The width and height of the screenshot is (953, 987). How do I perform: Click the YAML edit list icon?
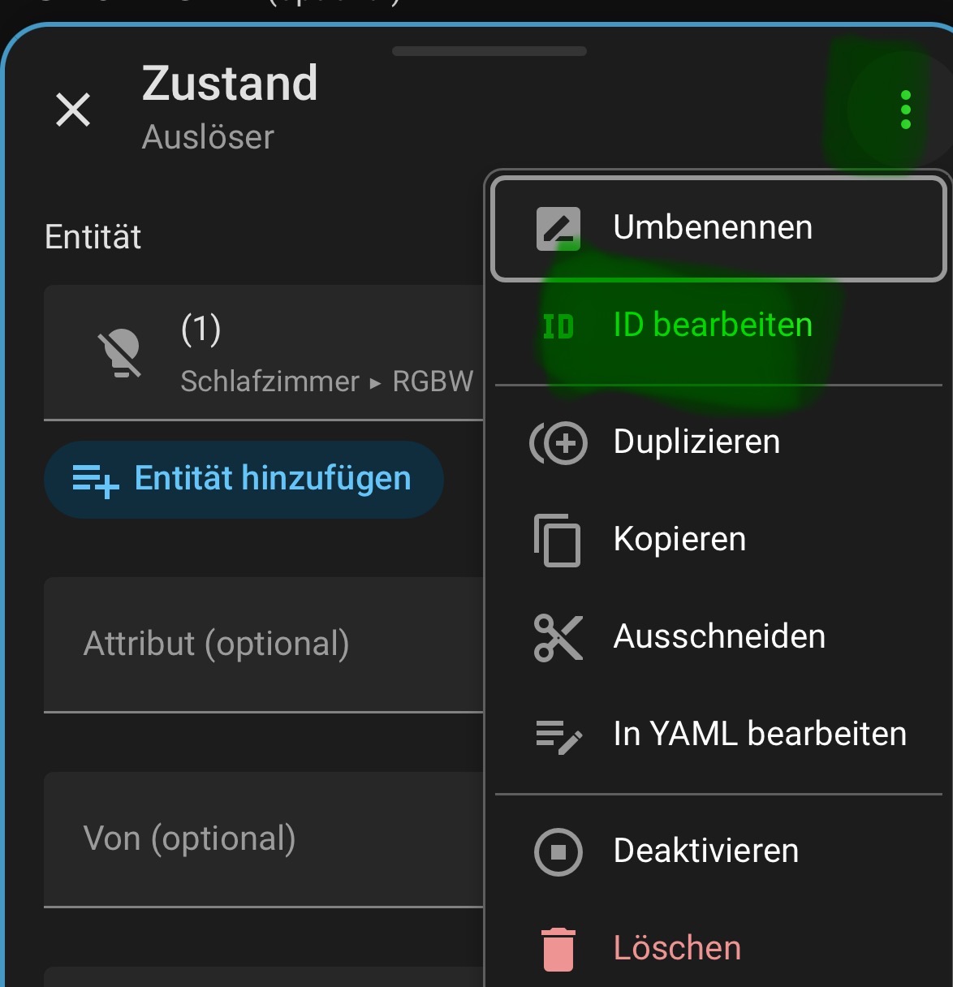(x=558, y=735)
